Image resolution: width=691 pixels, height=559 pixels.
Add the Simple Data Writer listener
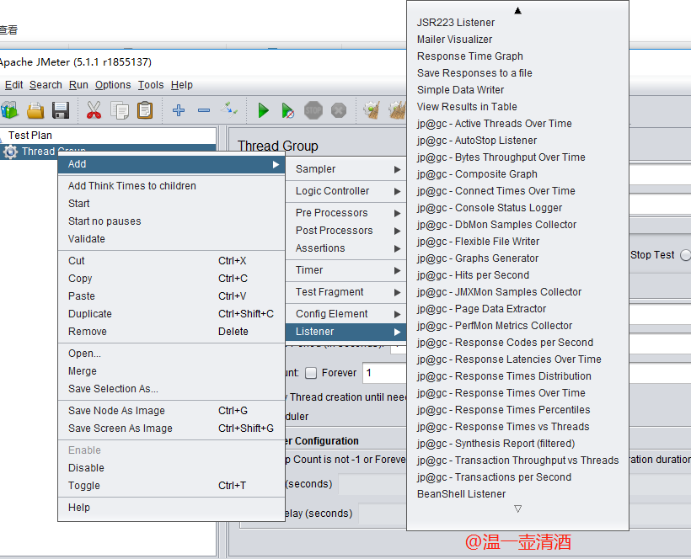(x=517, y=90)
